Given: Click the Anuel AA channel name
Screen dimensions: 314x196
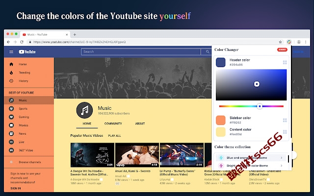Looking at the screenshot, I should click(121, 176).
